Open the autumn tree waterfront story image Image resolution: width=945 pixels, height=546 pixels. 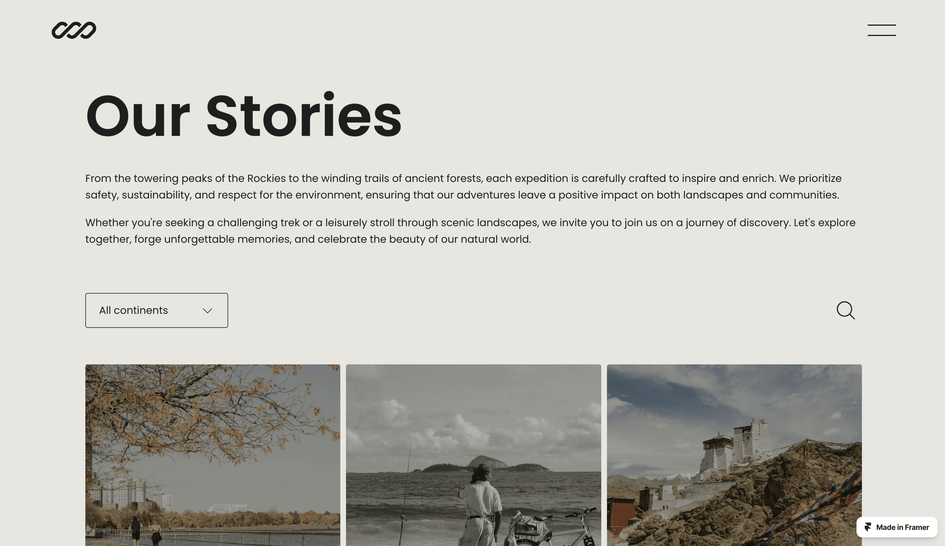[213, 455]
